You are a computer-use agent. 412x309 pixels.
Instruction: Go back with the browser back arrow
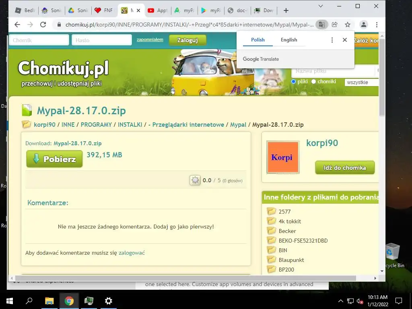[x=17, y=25]
